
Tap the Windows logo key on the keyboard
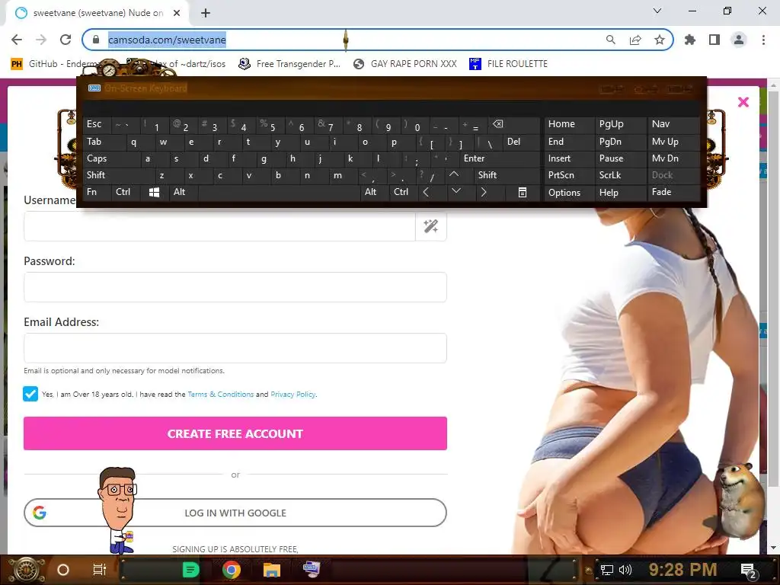(x=154, y=192)
